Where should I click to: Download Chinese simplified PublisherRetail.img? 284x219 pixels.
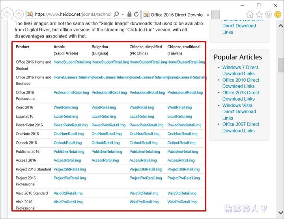click(145, 152)
